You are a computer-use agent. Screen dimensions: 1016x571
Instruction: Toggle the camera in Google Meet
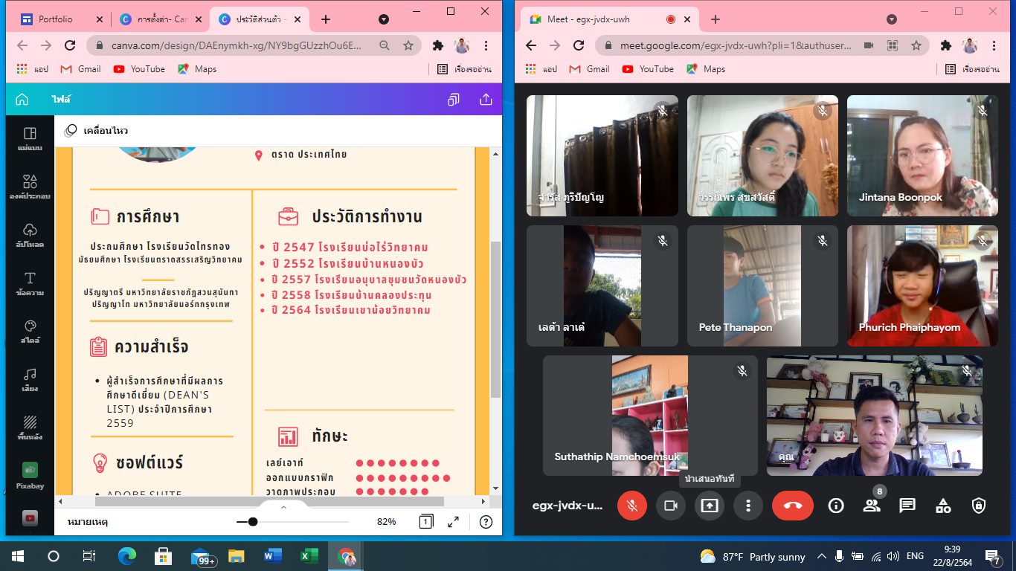tap(671, 506)
